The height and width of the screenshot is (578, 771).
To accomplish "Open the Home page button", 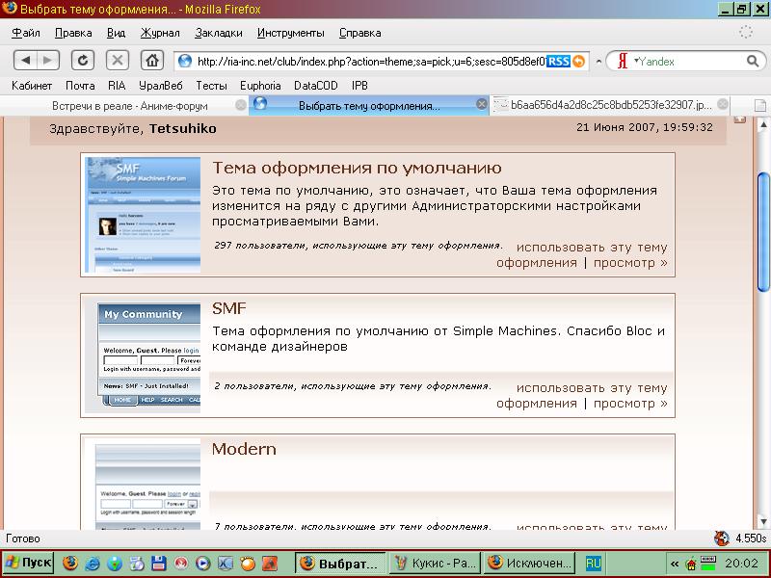I will (152, 61).
